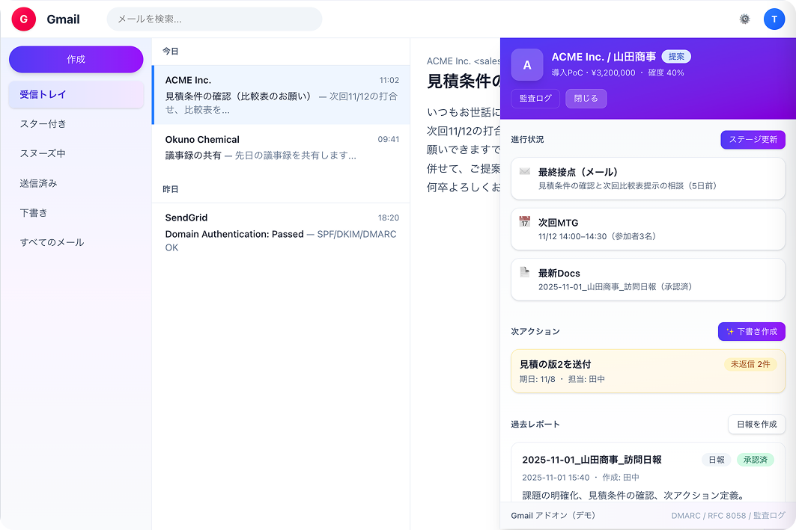This screenshot has width=796, height=530.
Task: Click the A avatar for ACME Inc. deal
Action: (526, 65)
